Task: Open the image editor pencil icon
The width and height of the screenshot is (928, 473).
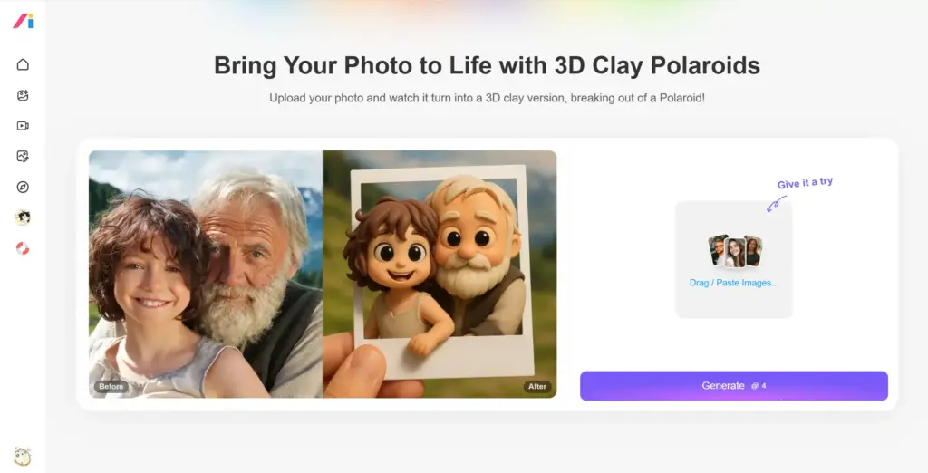Action: pos(23,156)
